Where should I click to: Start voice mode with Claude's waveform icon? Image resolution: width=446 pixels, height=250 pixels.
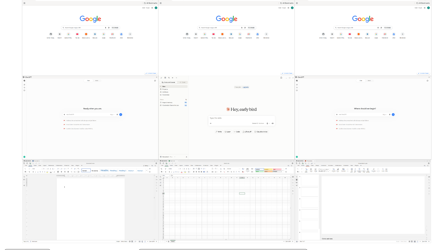pyautogui.click(x=273, y=123)
